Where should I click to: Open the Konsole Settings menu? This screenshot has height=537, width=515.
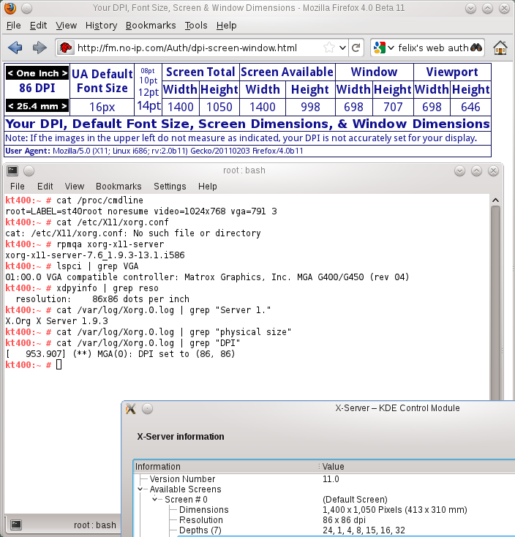click(x=170, y=187)
